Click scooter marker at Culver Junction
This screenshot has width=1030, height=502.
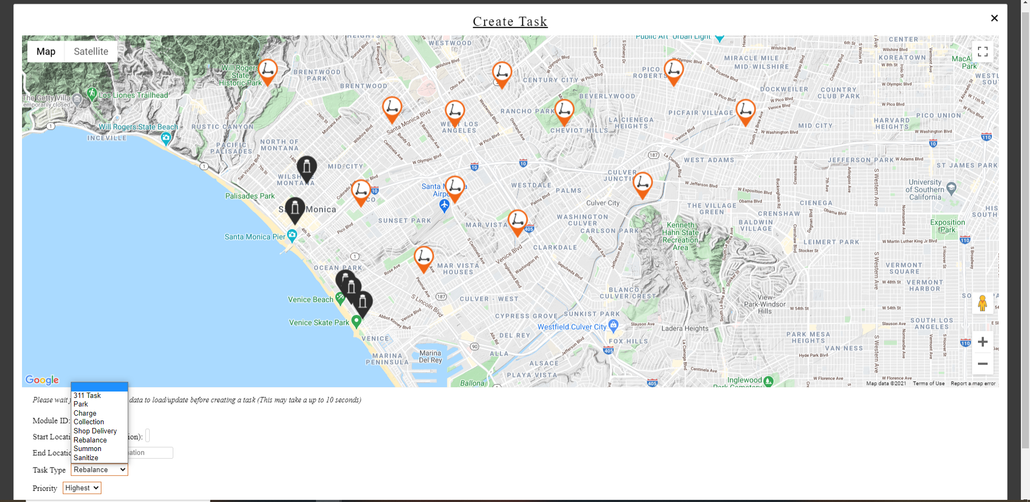coord(642,185)
